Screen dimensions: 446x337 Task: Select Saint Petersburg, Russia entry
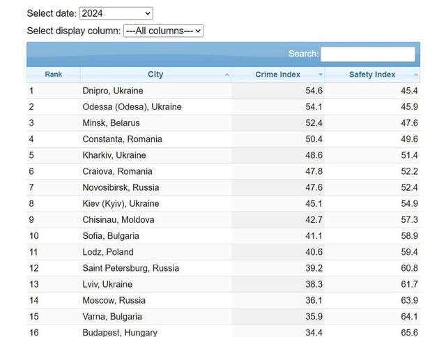[x=130, y=268]
